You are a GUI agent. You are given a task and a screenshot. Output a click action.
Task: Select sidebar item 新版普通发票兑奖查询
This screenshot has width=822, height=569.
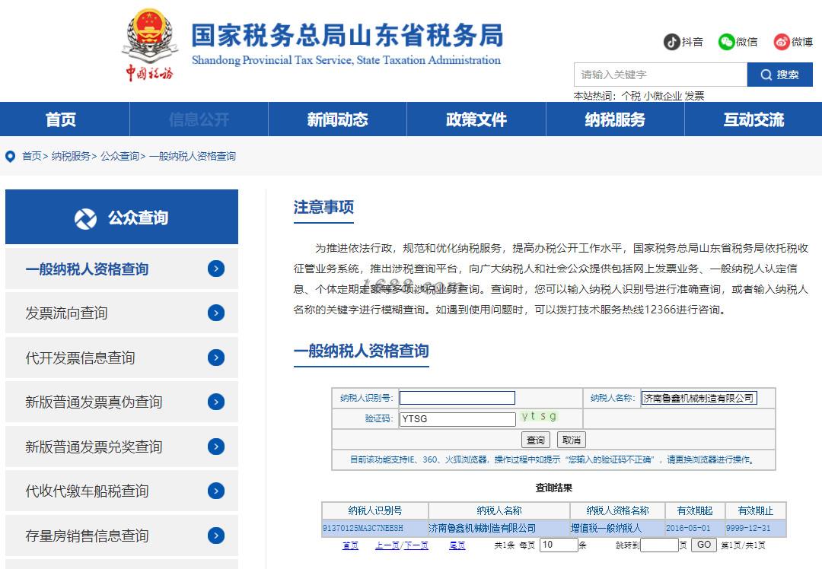(x=122, y=447)
